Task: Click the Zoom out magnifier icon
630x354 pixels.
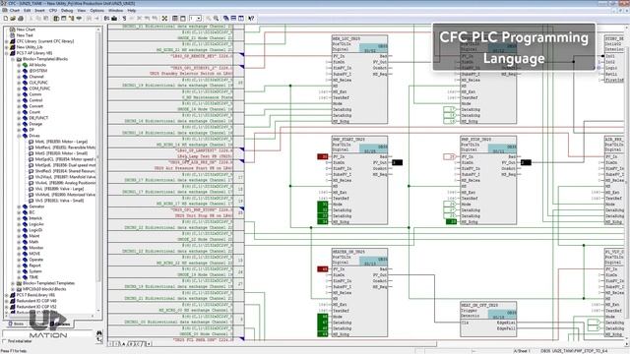Action: pyautogui.click(x=217, y=19)
